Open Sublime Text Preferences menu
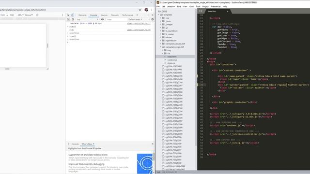 point(216,6)
